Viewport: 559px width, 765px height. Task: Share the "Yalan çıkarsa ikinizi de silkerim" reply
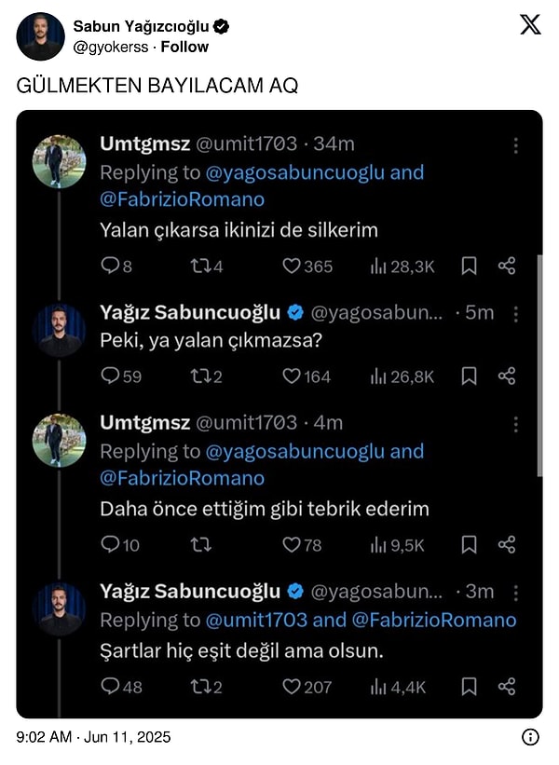pos(507,266)
